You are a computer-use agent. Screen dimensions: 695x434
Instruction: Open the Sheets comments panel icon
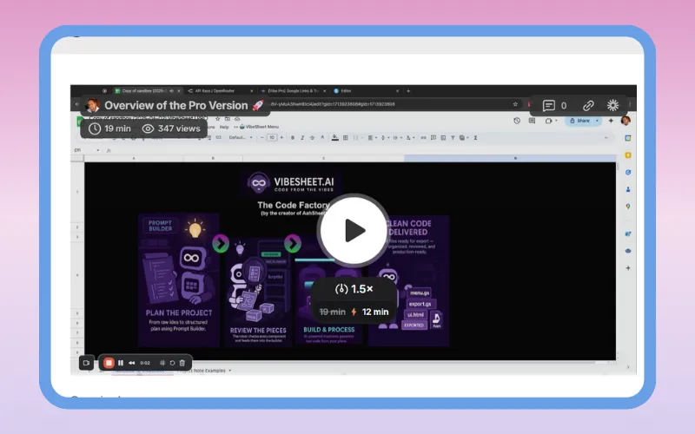tap(532, 121)
